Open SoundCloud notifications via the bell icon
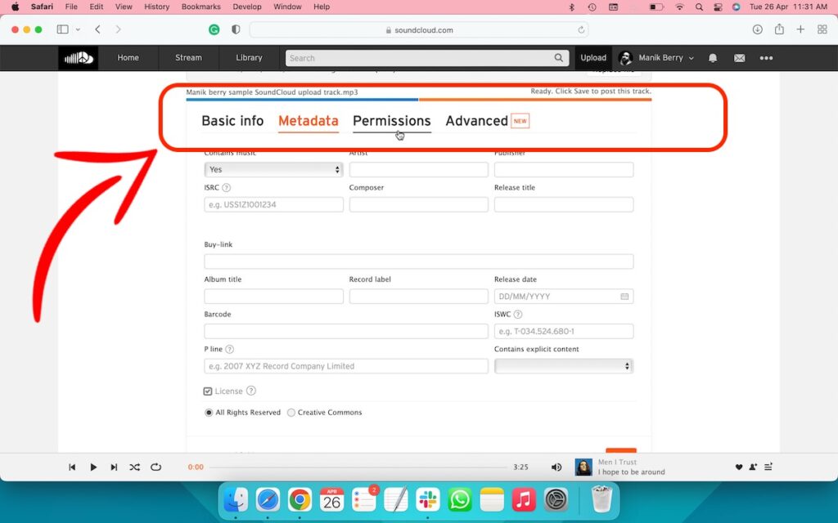This screenshot has height=523, width=838. 712,58
